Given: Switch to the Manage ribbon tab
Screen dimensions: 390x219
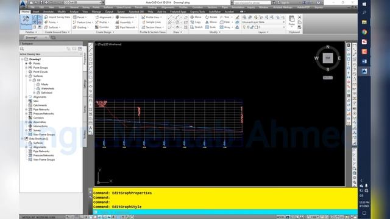Looking at the screenshot, I should 96,12.
